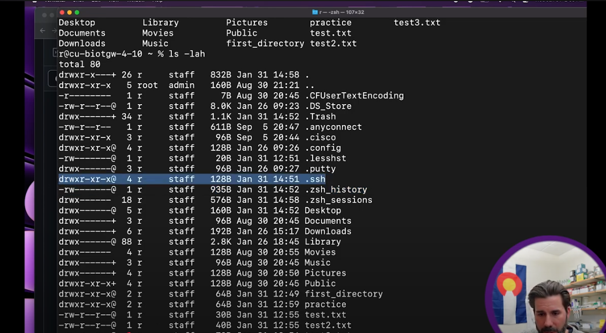Click the "admin" group in the listing

pos(181,85)
